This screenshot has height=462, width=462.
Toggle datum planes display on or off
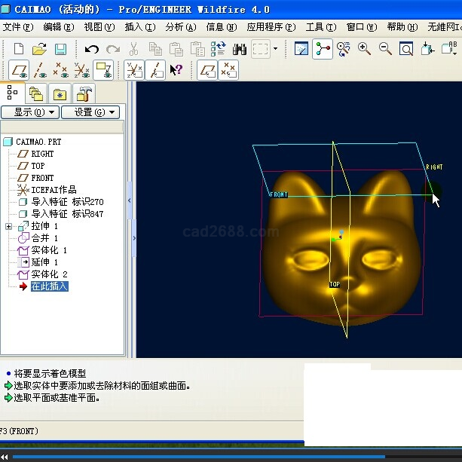(20, 70)
